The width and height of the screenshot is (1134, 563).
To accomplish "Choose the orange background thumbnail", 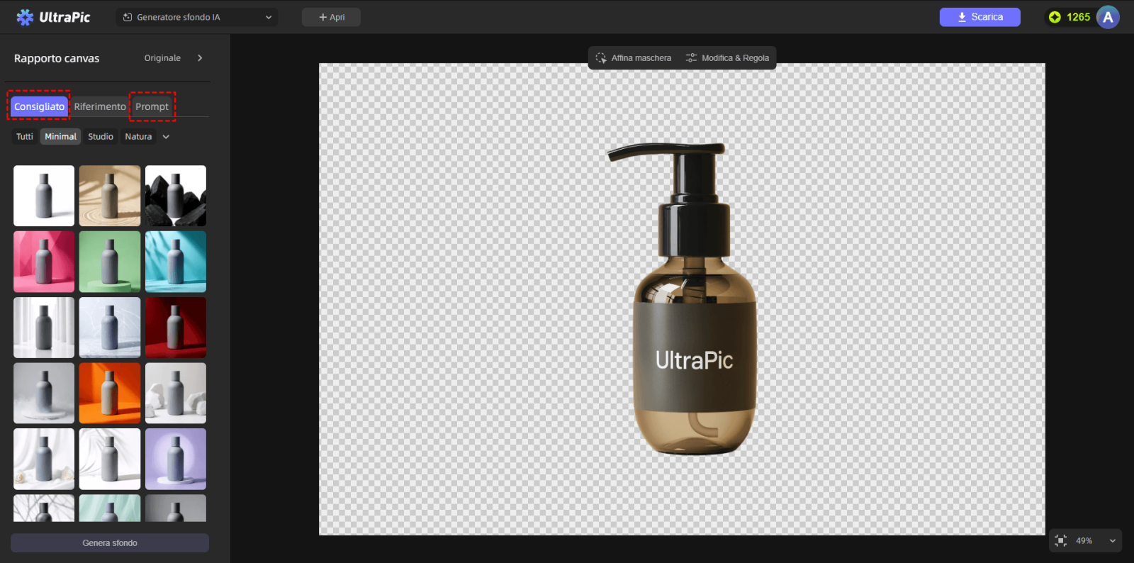I will [x=110, y=394].
